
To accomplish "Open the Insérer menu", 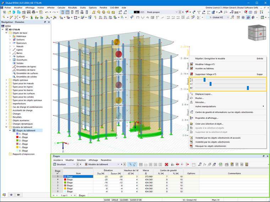I will (40, 8).
